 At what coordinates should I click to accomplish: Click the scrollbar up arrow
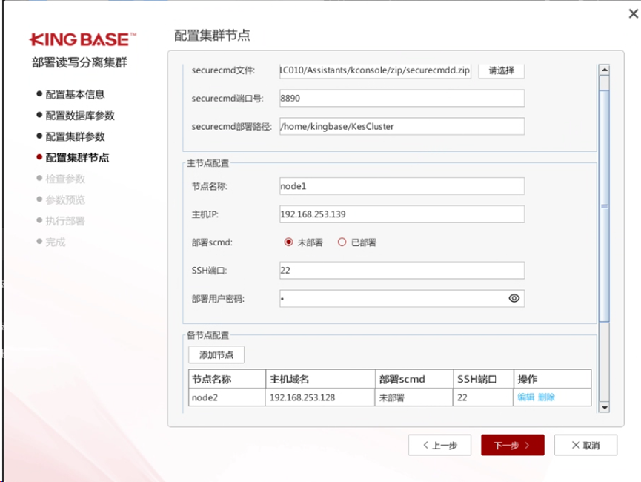click(x=604, y=70)
